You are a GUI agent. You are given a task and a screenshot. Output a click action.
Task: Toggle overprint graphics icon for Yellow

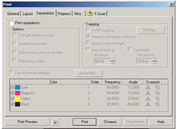tap(158, 99)
